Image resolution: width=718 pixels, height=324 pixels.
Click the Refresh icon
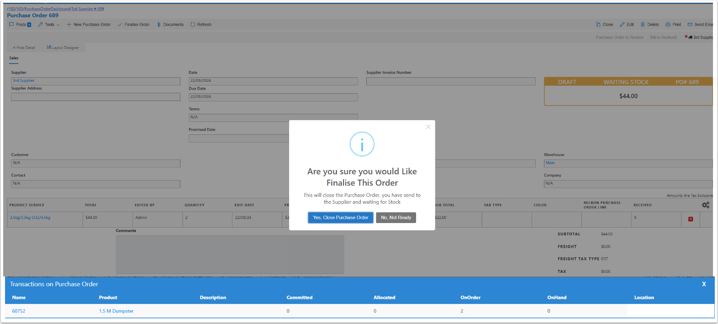coord(193,25)
